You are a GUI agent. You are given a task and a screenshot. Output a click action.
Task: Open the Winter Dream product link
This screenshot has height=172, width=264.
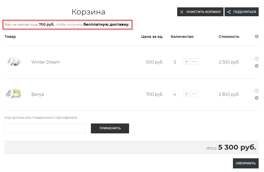[46, 62]
